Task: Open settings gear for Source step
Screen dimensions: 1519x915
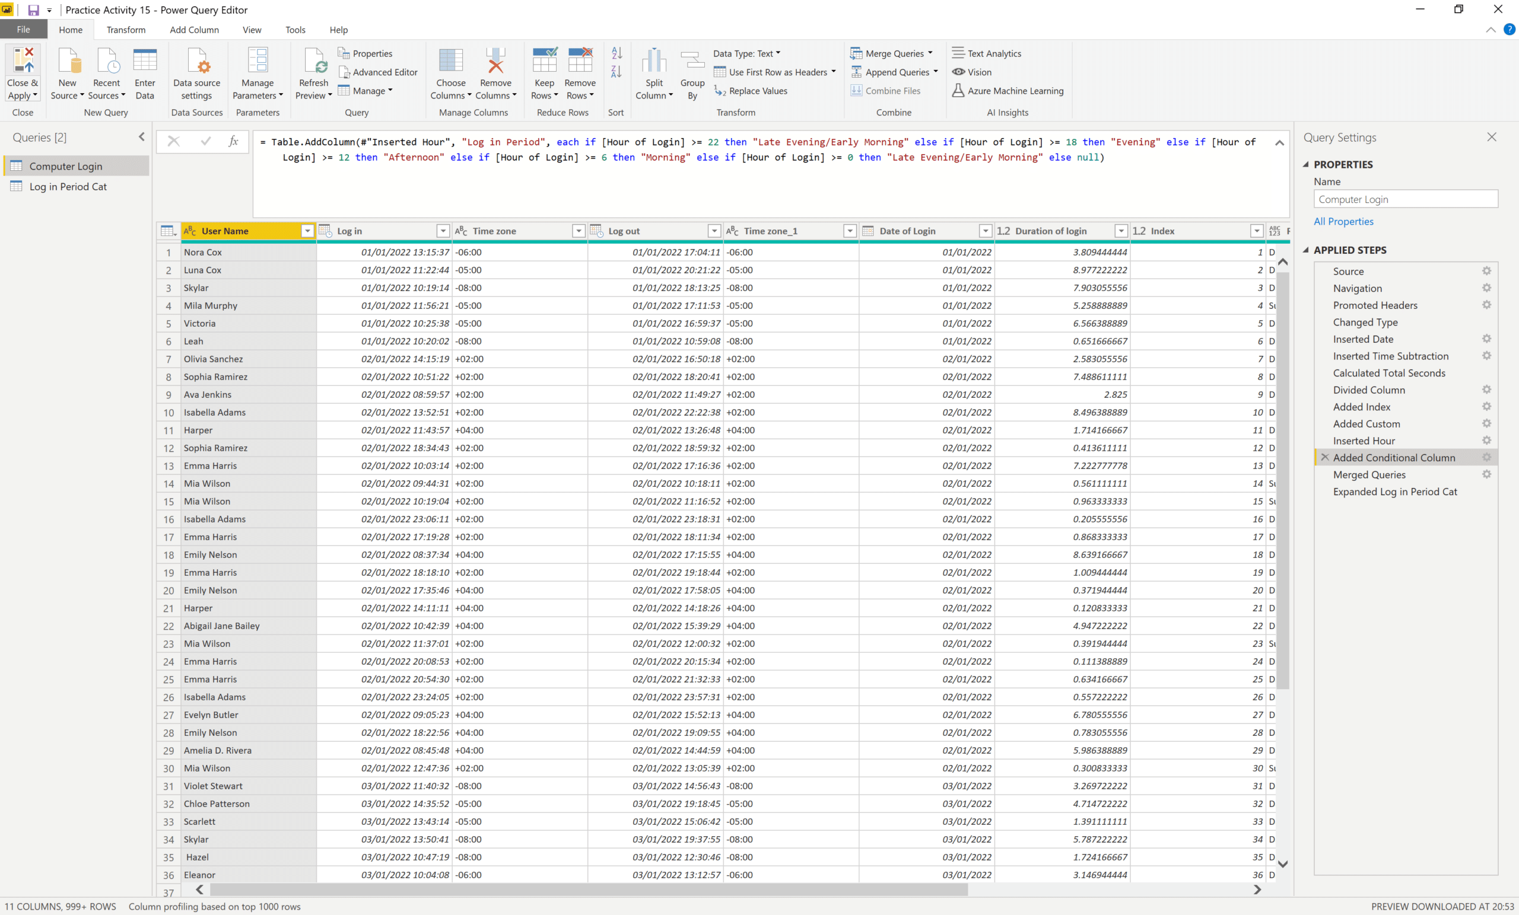Action: [x=1486, y=271]
